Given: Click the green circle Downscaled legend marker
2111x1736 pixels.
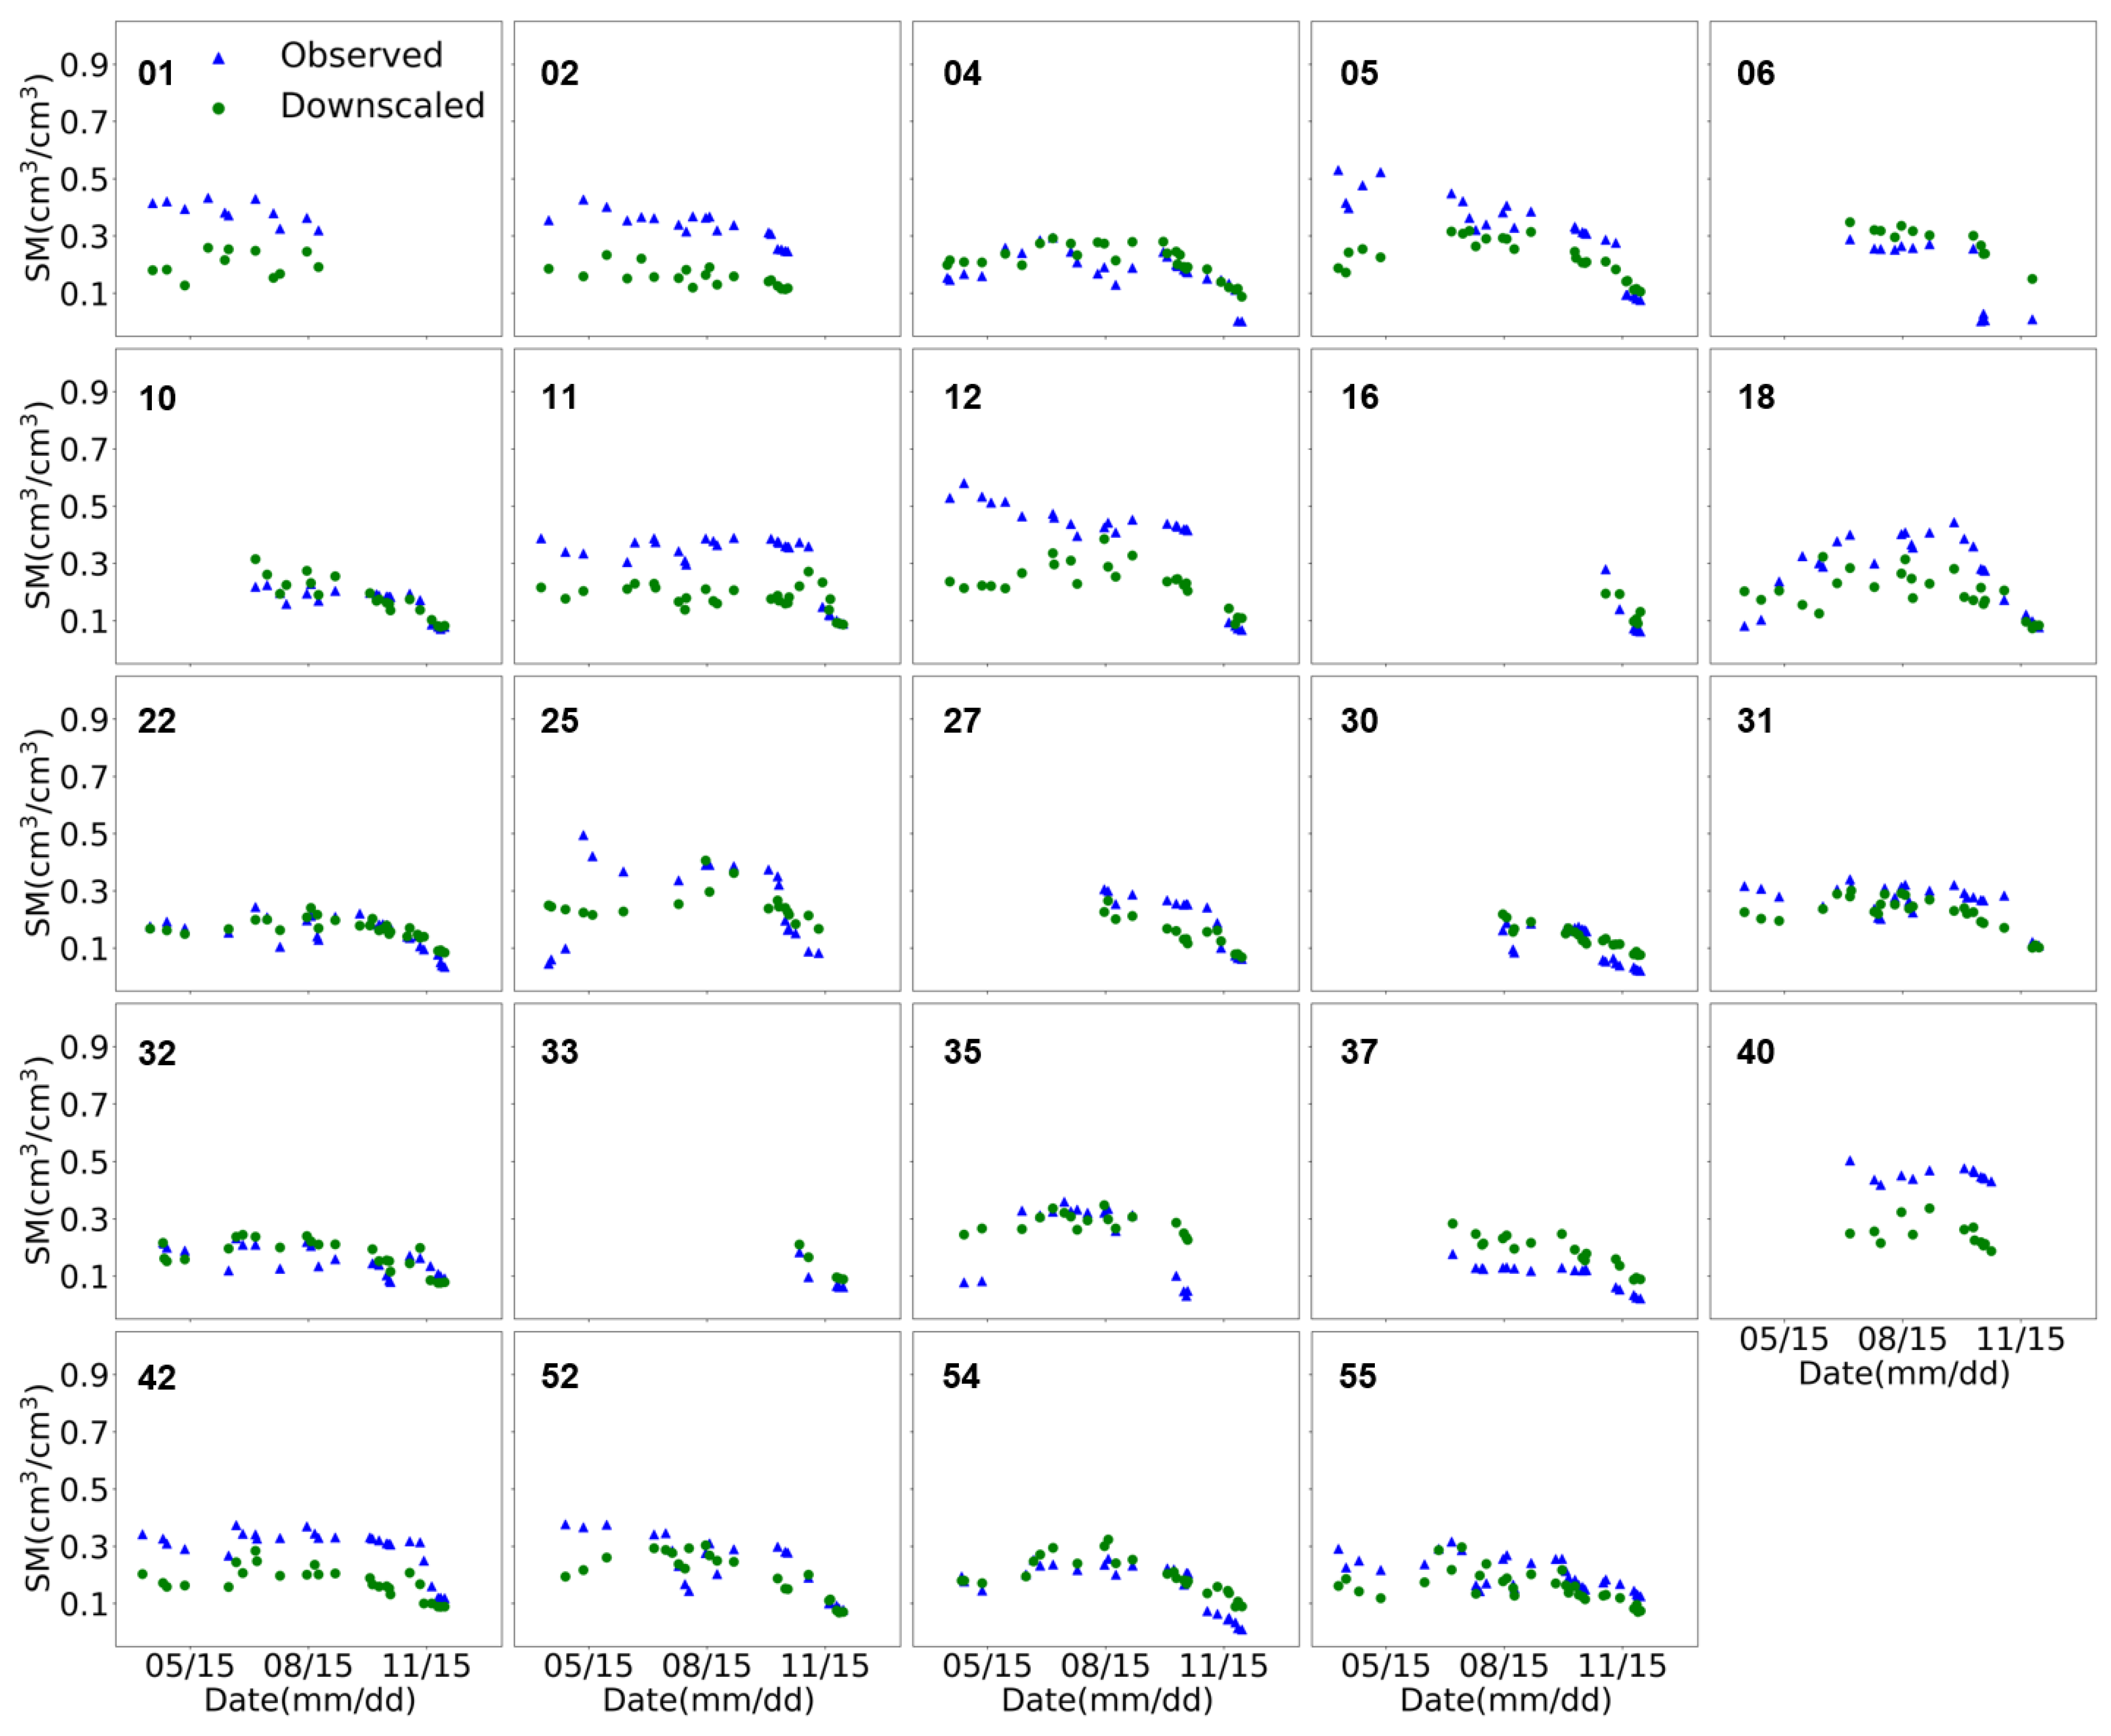Looking at the screenshot, I should point(219,108).
